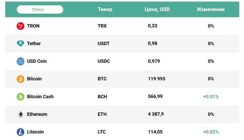Open the TRON coin name link
244x140 pixels.
coord(33,26)
